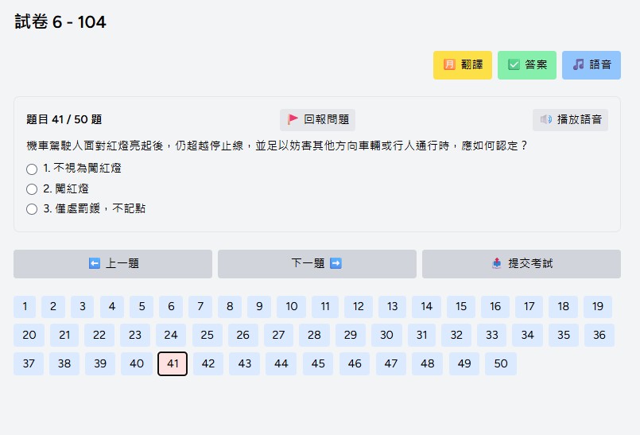Click the flag 回報問題 report button
This screenshot has width=640, height=435.
click(317, 119)
